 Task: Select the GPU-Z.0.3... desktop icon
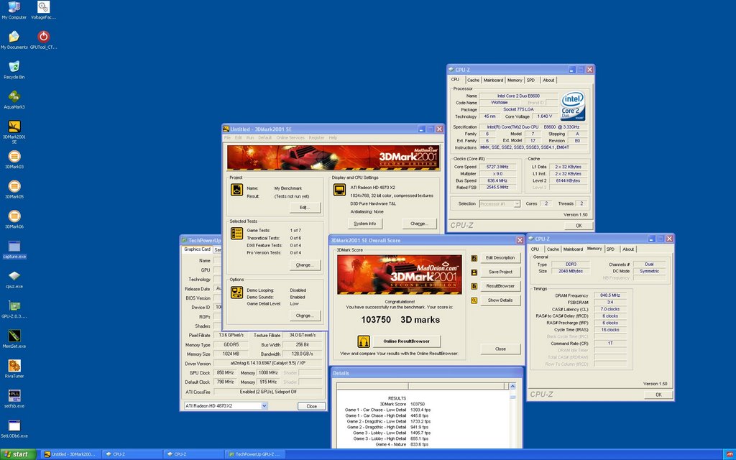pos(14,309)
